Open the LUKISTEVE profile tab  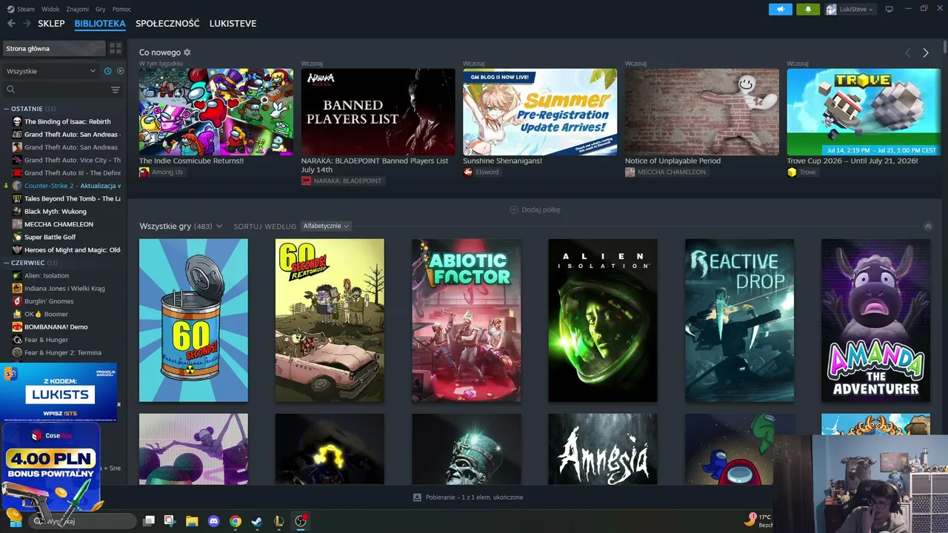tap(233, 24)
